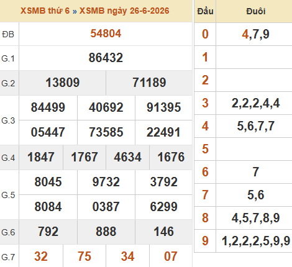This screenshot has width=292, height=267.
Task: Click the ĐB special prize label
Action: (8, 34)
